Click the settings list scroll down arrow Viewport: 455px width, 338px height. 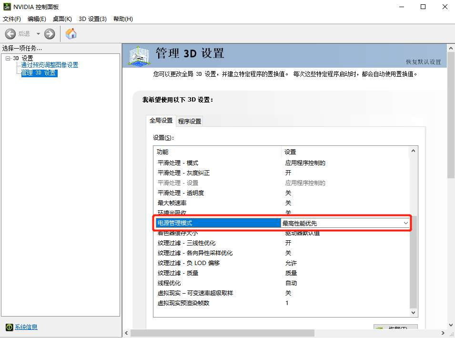[x=413, y=313]
